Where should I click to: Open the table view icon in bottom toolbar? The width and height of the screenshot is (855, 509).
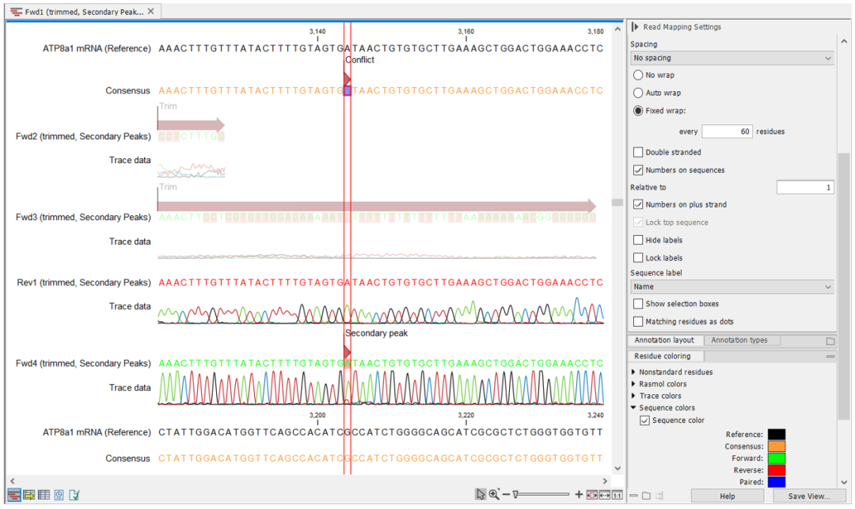click(x=44, y=495)
